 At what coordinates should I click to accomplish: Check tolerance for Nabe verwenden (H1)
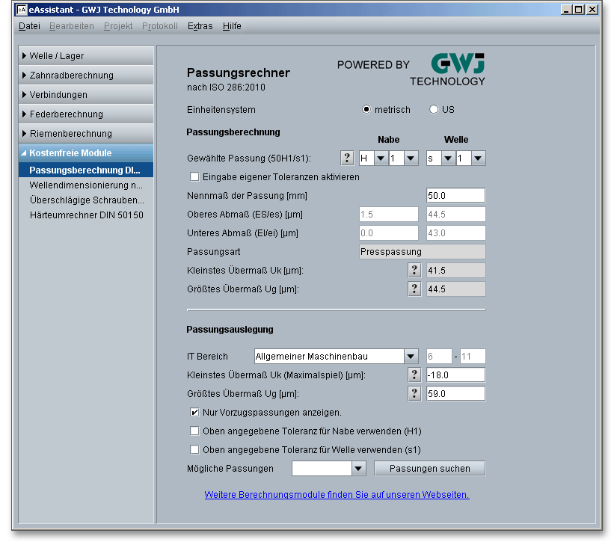point(195,431)
